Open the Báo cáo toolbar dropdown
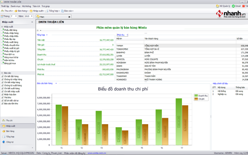Viewport: 248px width, 155px height. tap(67, 11)
